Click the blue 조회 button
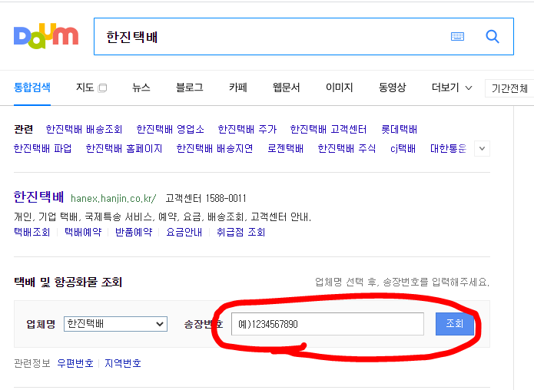Image resolution: width=534 pixels, height=390 pixels. pos(455,324)
